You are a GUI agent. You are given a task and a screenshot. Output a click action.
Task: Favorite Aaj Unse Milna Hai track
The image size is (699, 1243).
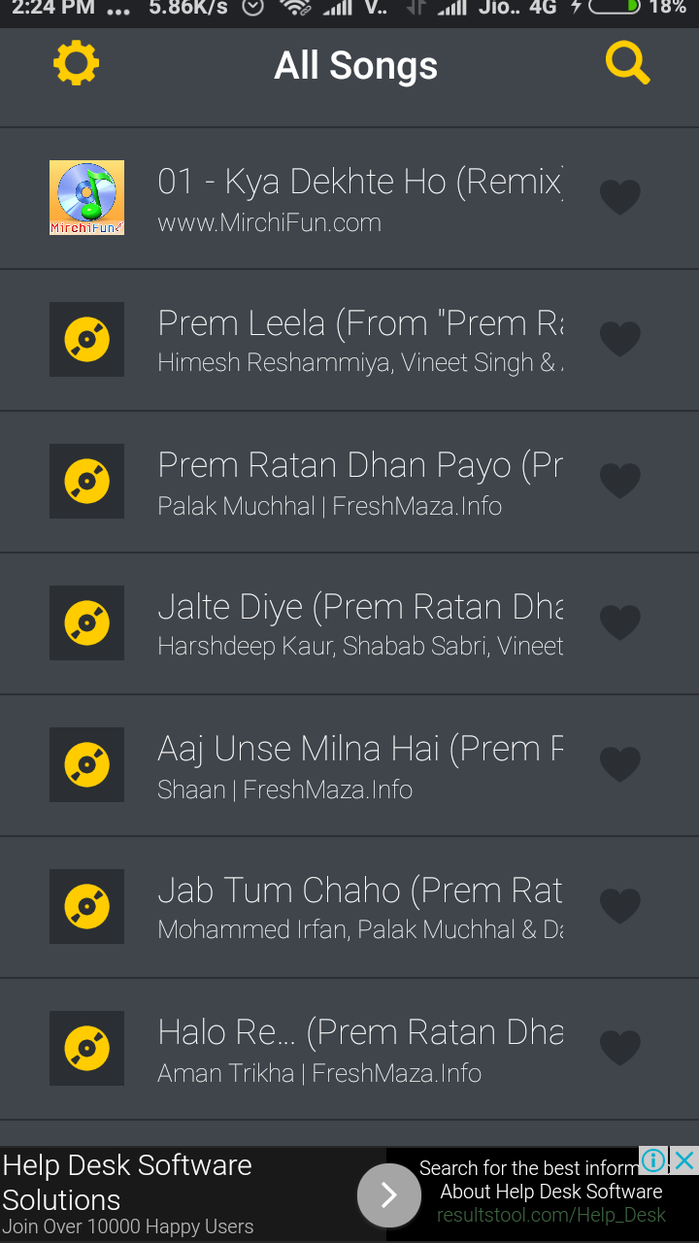tap(619, 764)
